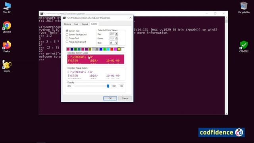
Task: Pick the teal color swatch
Action: [79, 49]
